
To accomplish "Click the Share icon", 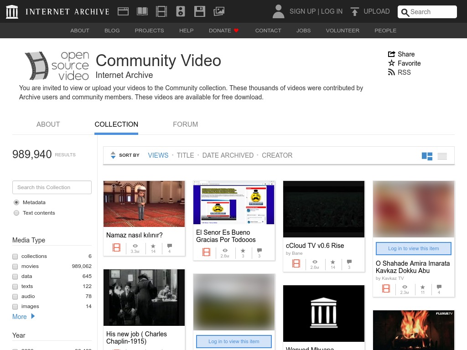I will point(391,54).
